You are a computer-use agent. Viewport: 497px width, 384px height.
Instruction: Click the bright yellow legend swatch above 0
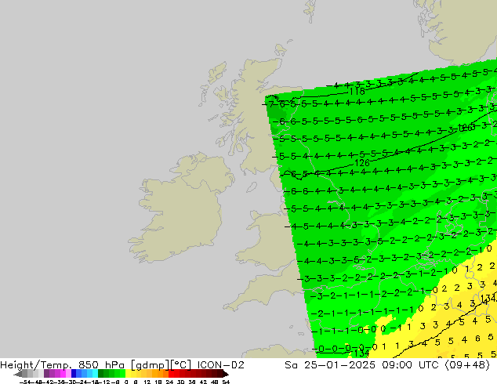(x=128, y=374)
